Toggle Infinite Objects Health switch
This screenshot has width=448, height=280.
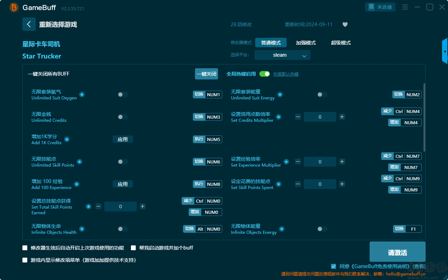click(x=123, y=229)
